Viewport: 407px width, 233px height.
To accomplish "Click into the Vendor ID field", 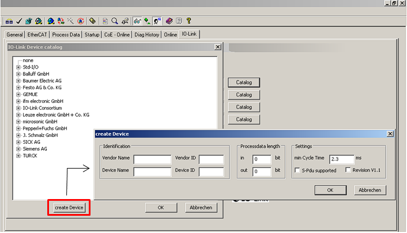I will 212,159.
